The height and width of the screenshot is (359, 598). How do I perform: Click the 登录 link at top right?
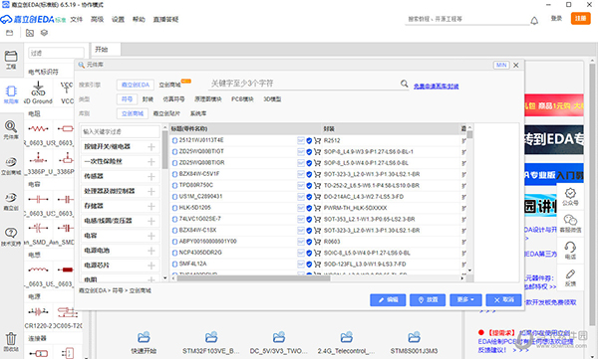click(556, 18)
